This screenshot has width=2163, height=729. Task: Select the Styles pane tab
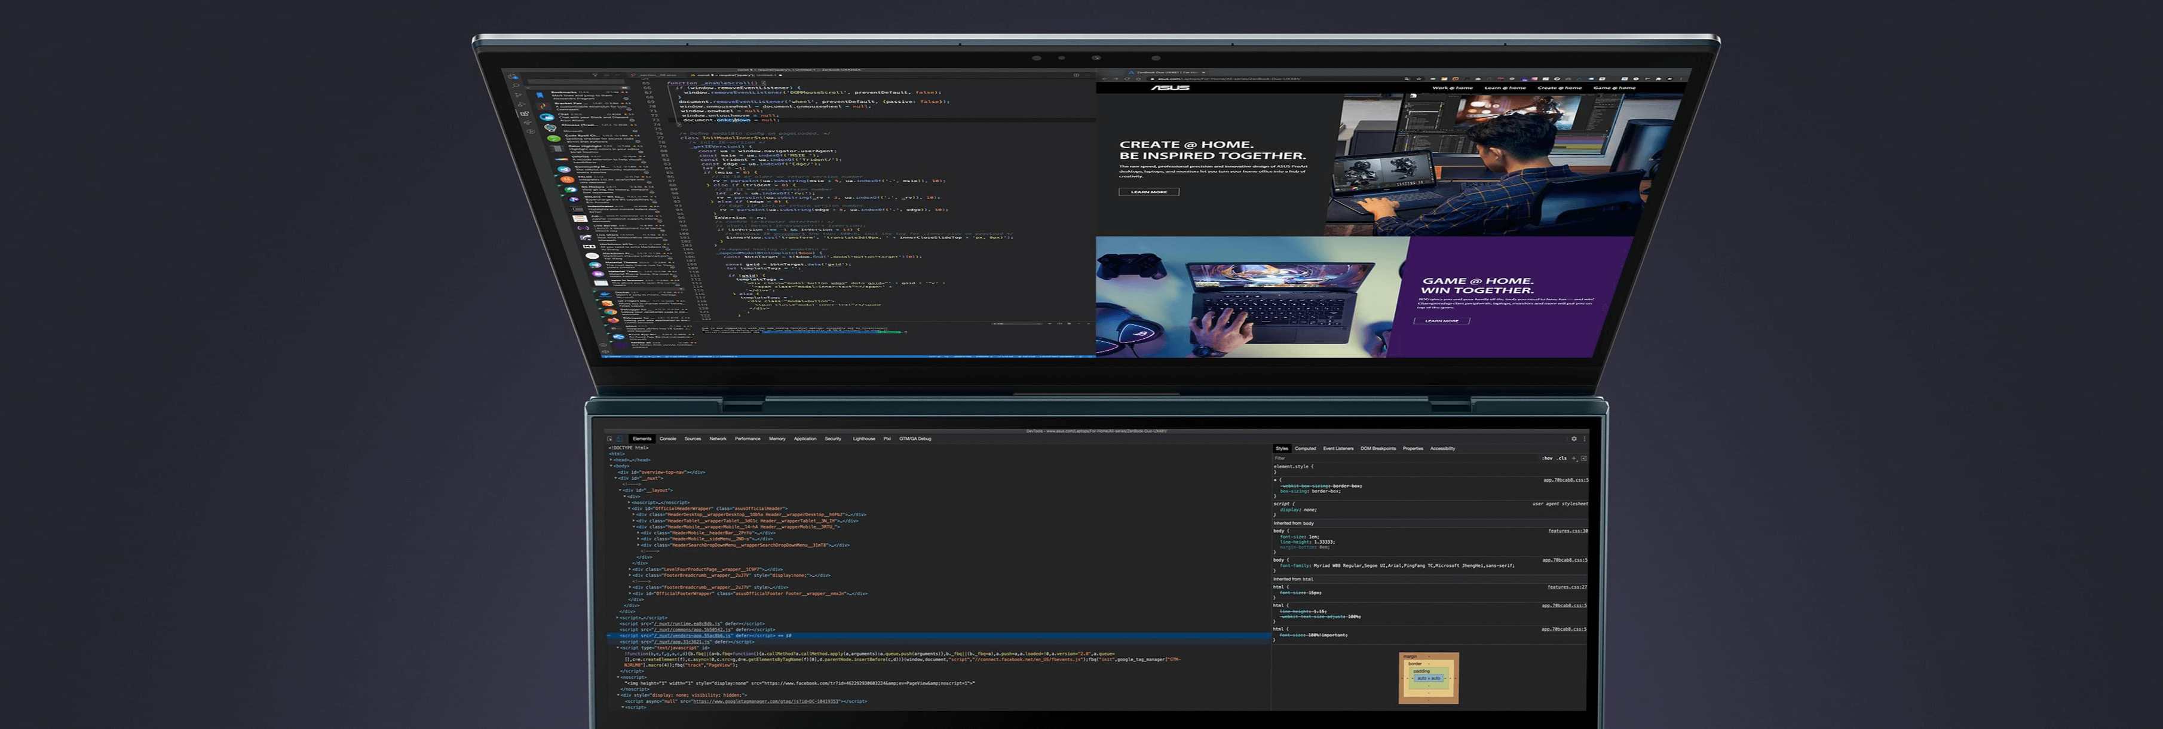[x=1282, y=449]
